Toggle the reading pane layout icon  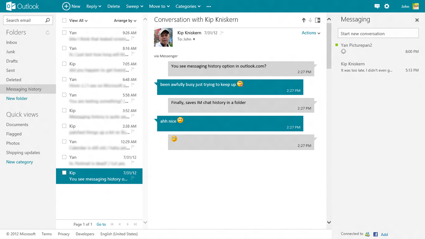[x=318, y=20]
